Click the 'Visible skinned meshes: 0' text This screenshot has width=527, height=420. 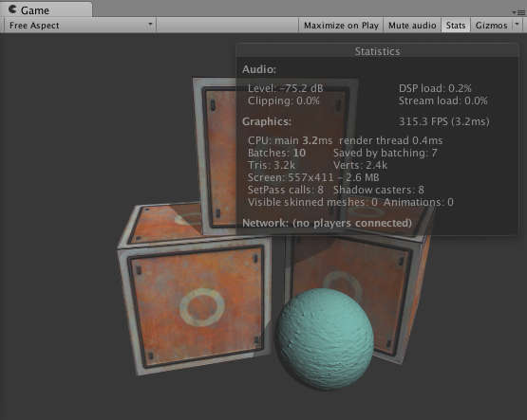pyautogui.click(x=312, y=202)
